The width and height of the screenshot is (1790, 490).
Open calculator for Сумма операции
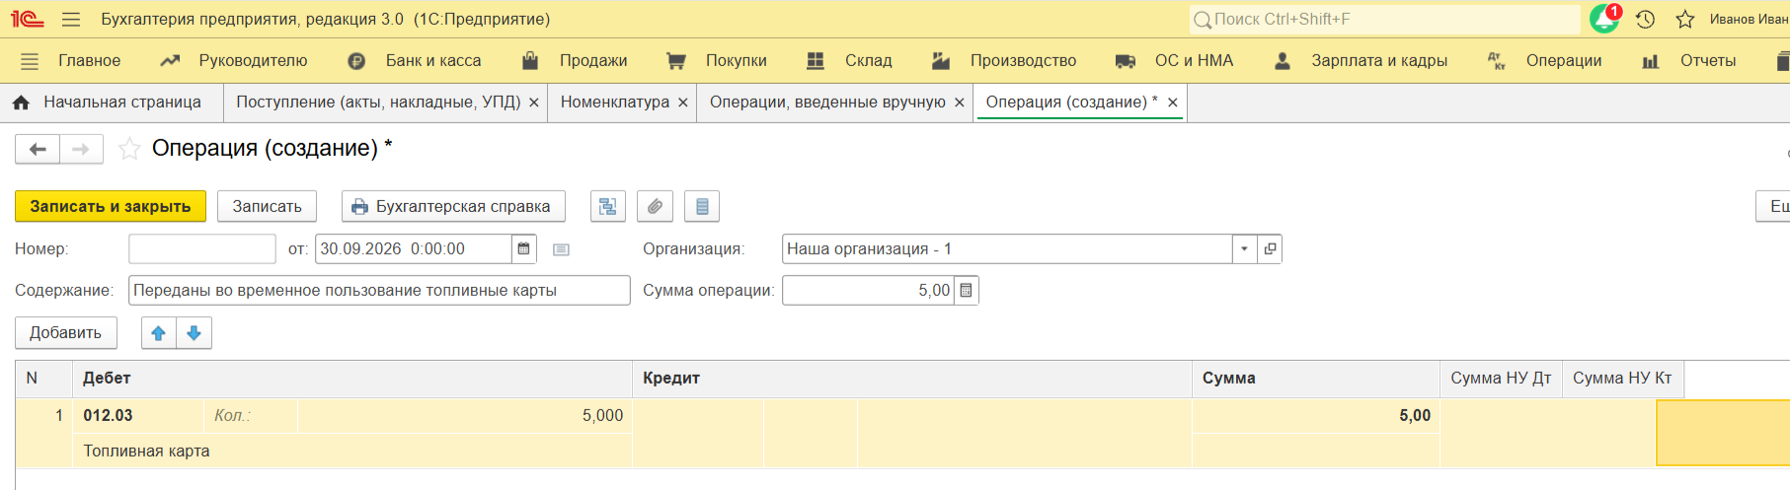(x=966, y=290)
